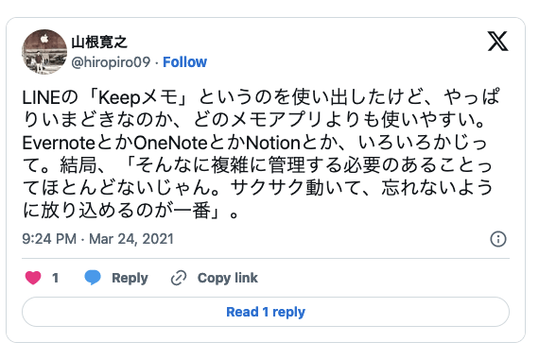The height and width of the screenshot is (359, 539).
Task: Open the Read 1 reply button
Action: [x=266, y=312]
